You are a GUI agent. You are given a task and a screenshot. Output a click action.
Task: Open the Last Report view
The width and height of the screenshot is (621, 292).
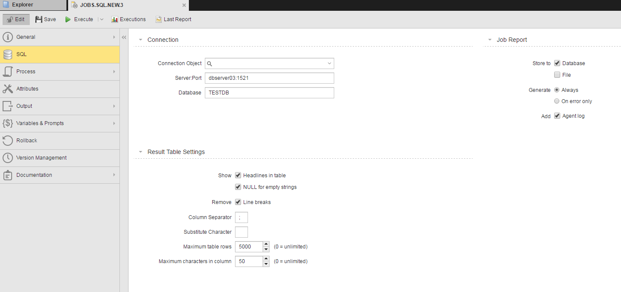click(x=173, y=19)
